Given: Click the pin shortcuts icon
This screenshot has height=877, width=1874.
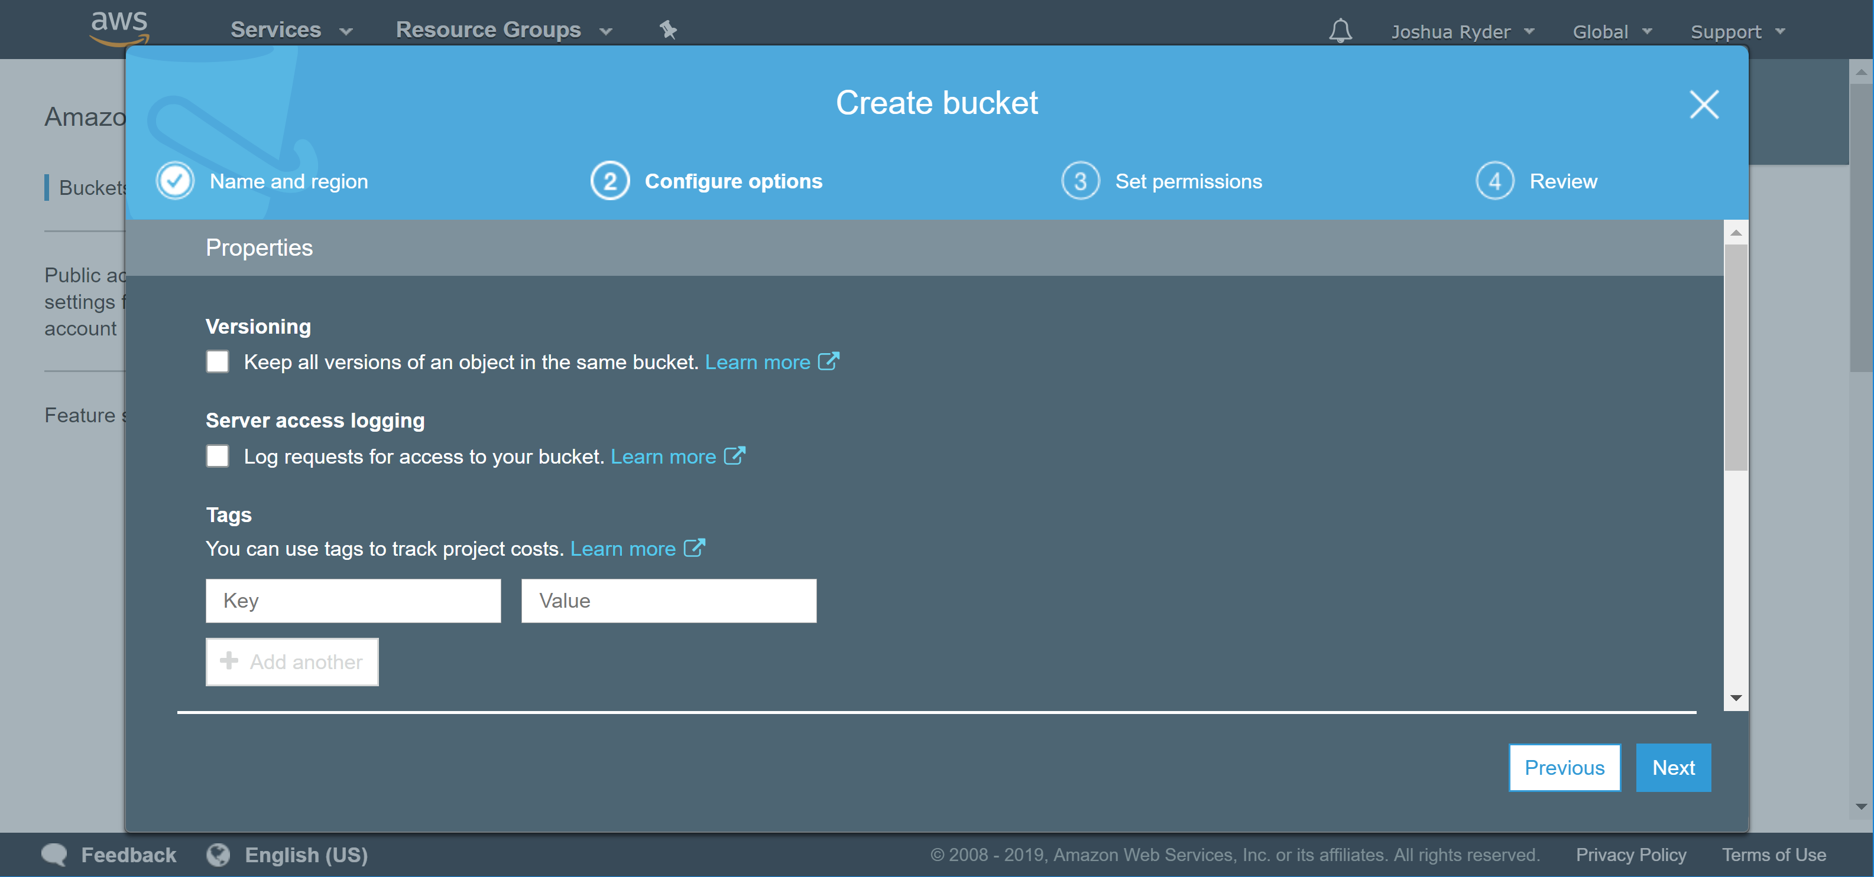Looking at the screenshot, I should coord(668,30).
